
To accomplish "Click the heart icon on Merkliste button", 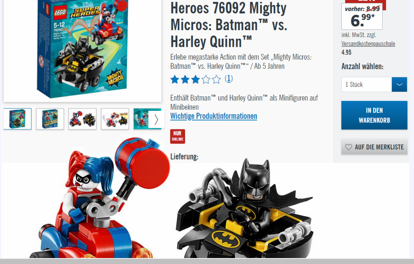I will (x=349, y=147).
